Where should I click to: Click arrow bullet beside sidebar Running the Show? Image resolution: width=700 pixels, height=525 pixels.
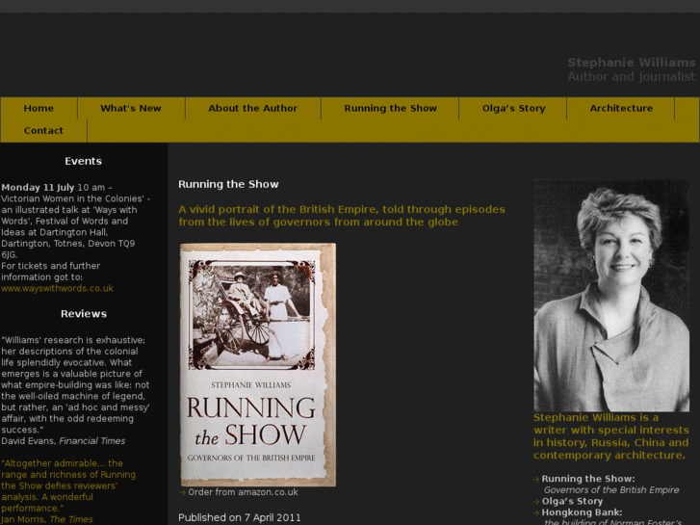point(537,479)
